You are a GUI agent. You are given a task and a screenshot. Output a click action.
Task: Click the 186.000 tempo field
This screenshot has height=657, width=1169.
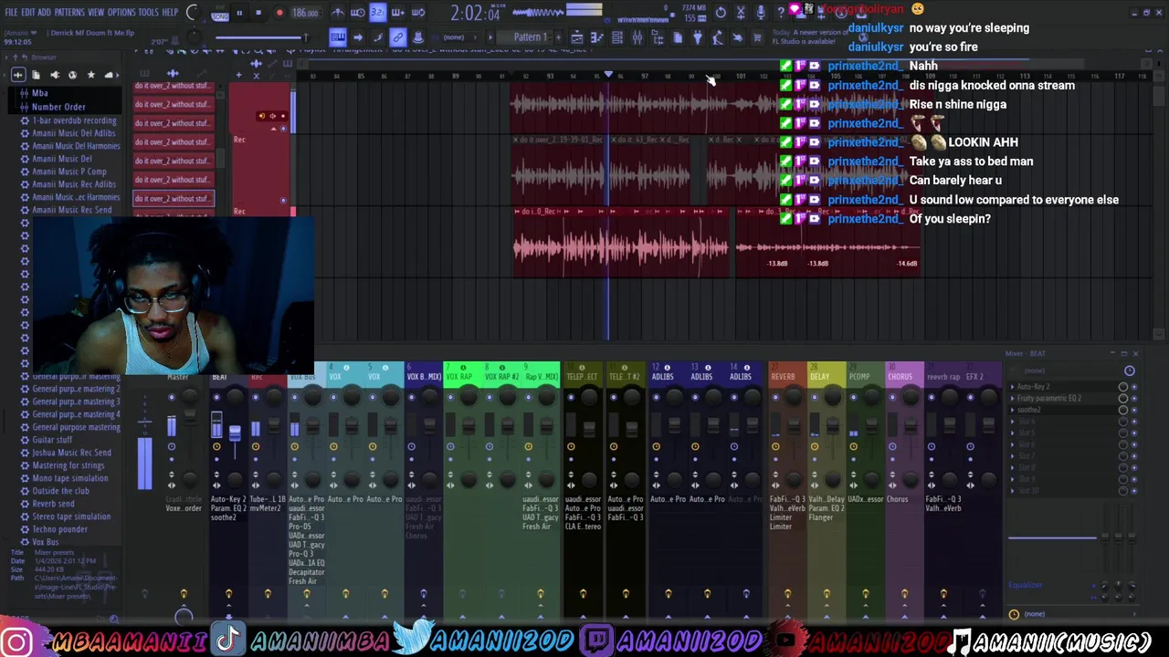(305, 13)
